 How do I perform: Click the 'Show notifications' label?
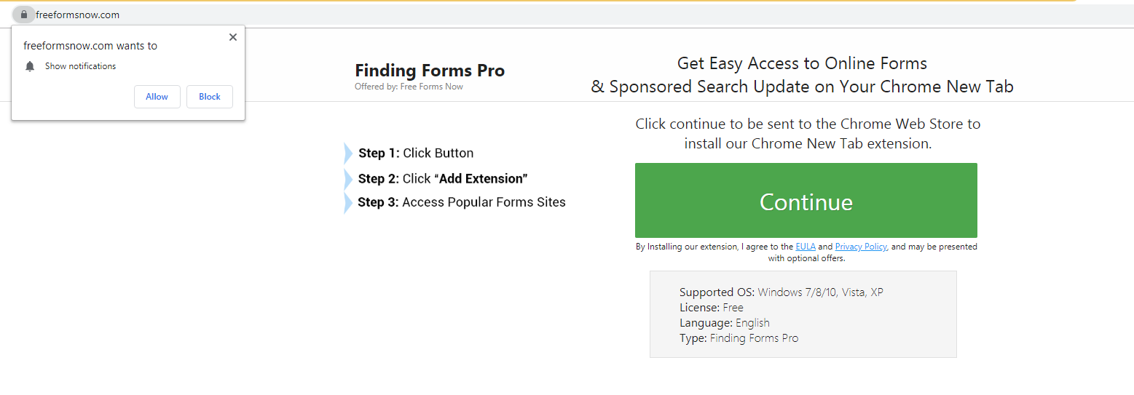point(80,66)
